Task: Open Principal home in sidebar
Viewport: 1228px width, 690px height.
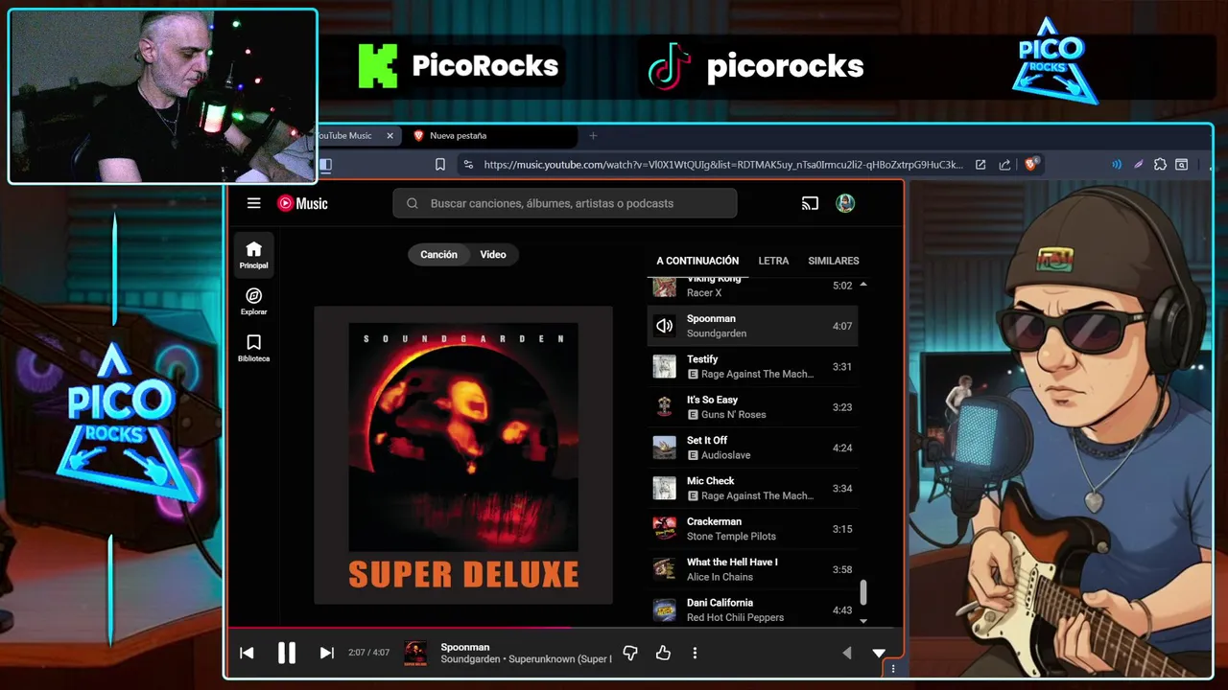Action: coord(254,255)
